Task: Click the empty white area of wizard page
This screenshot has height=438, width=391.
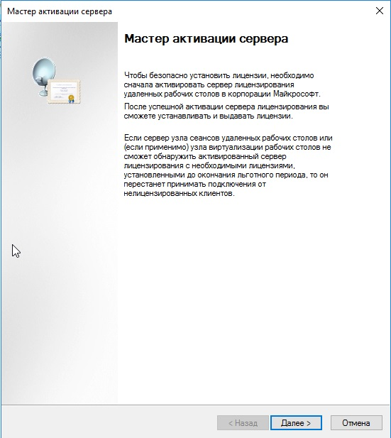Action: point(251,293)
